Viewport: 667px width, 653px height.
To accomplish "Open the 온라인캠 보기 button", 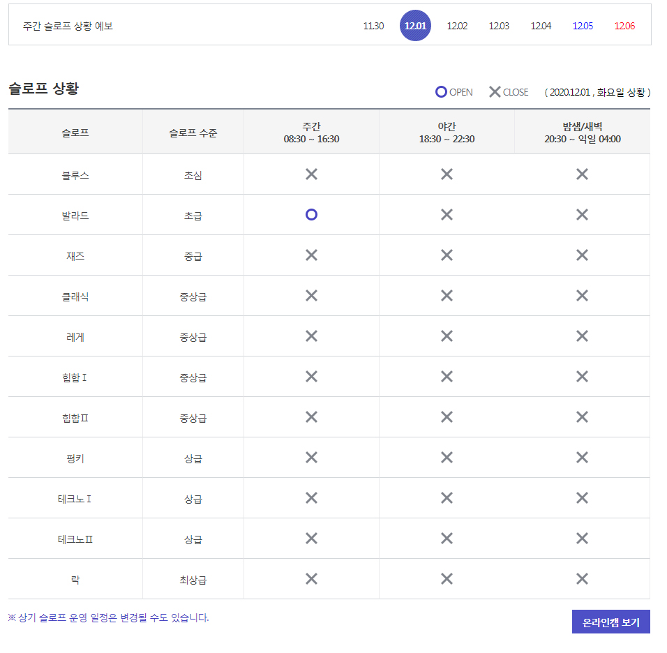I will (x=610, y=622).
